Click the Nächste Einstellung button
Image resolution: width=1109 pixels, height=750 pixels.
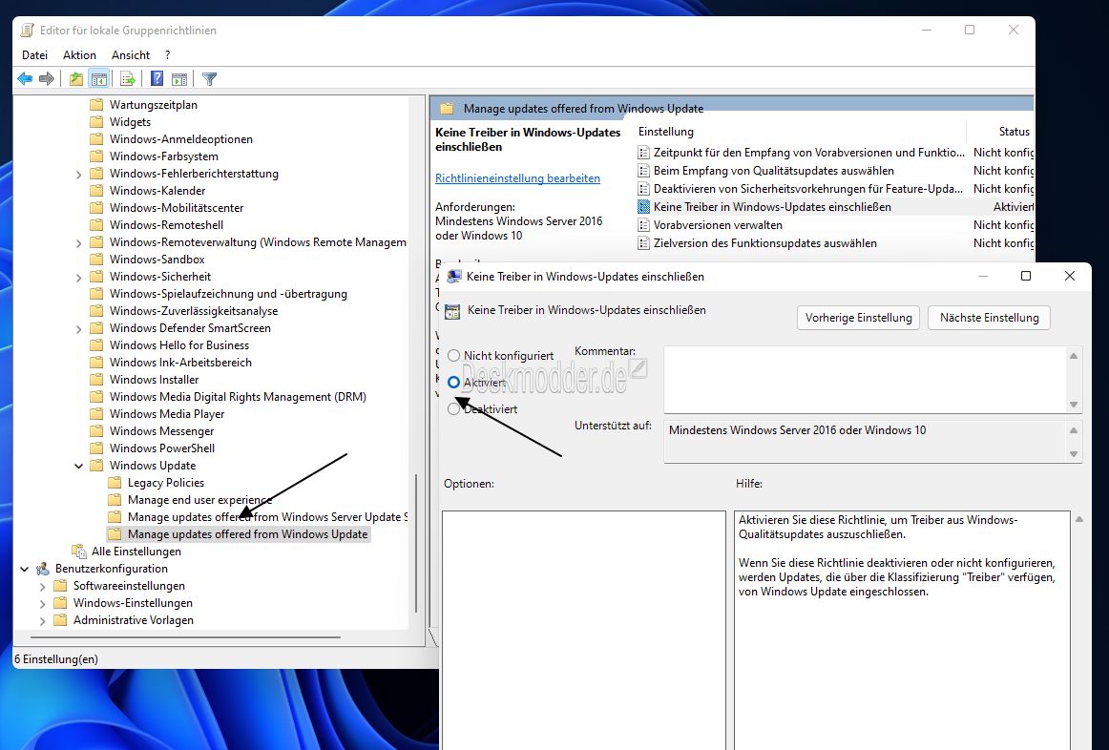pos(990,318)
